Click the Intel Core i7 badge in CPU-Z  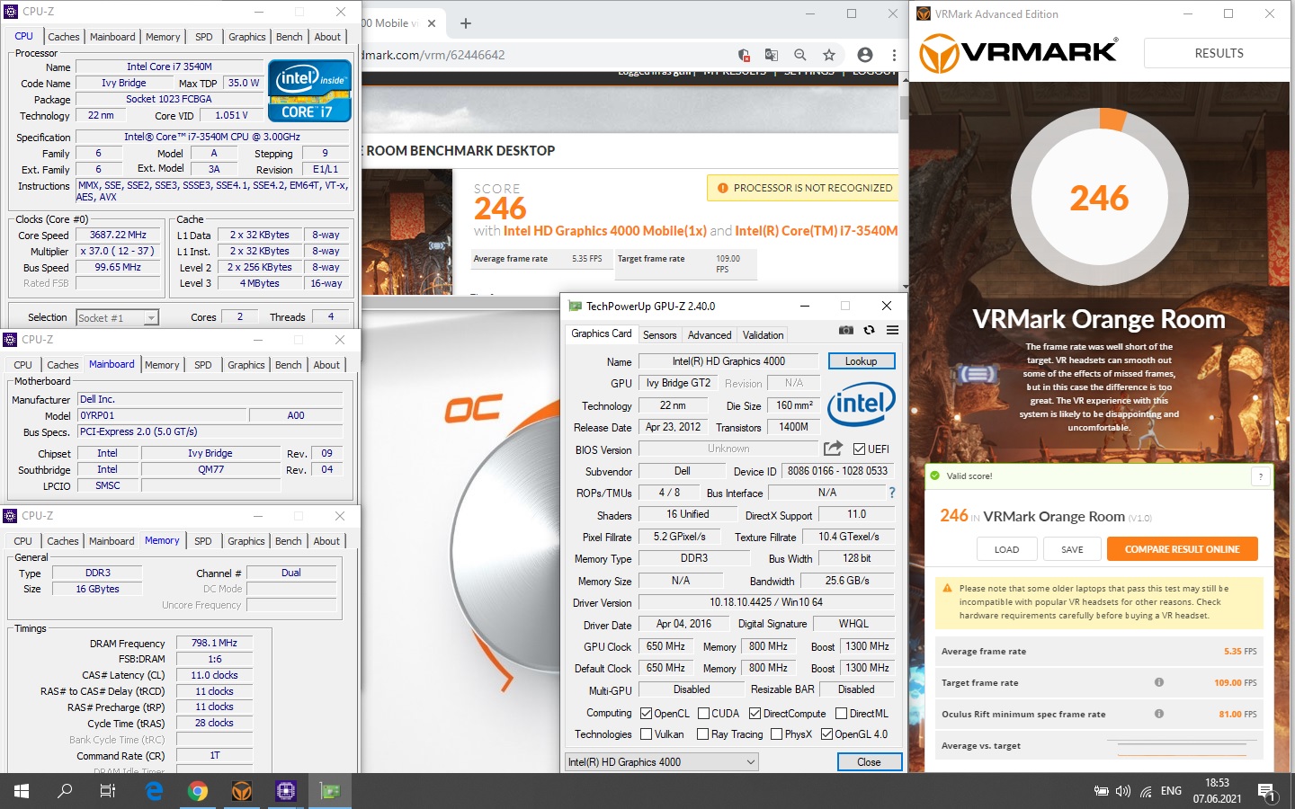point(309,90)
